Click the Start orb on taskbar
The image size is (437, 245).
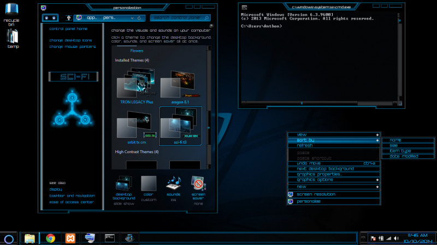pos(9,239)
